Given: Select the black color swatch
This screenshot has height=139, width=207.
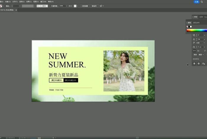Looking at the screenshot, I should click(x=189, y=27).
